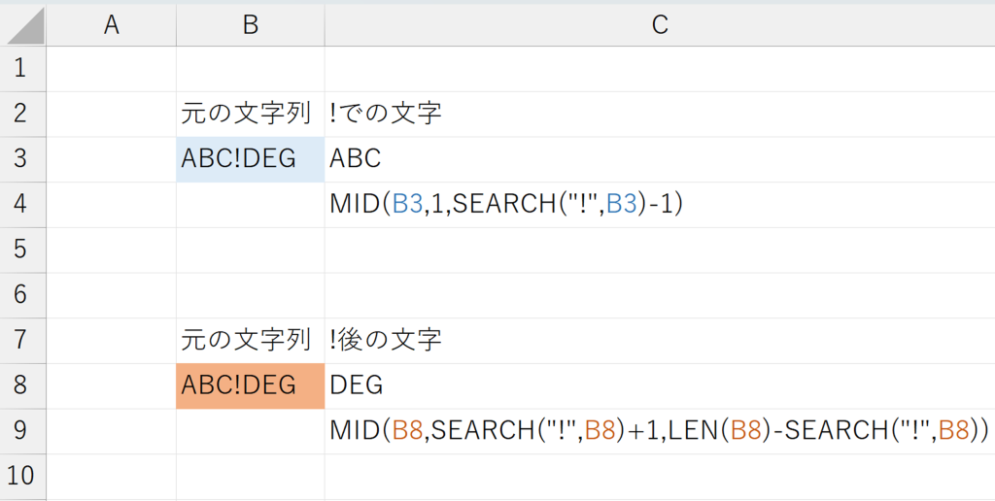Select orange highlighted cell ABC!DEG in row 8

[x=250, y=385]
